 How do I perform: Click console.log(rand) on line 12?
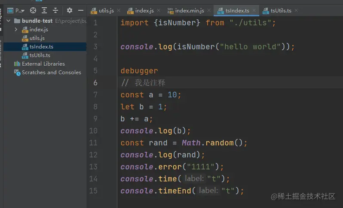pos(160,155)
